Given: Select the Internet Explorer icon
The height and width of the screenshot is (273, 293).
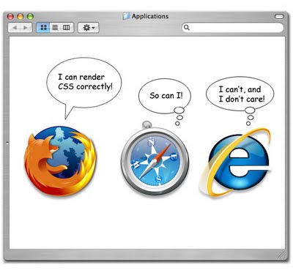Looking at the screenshot, I should [x=236, y=162].
